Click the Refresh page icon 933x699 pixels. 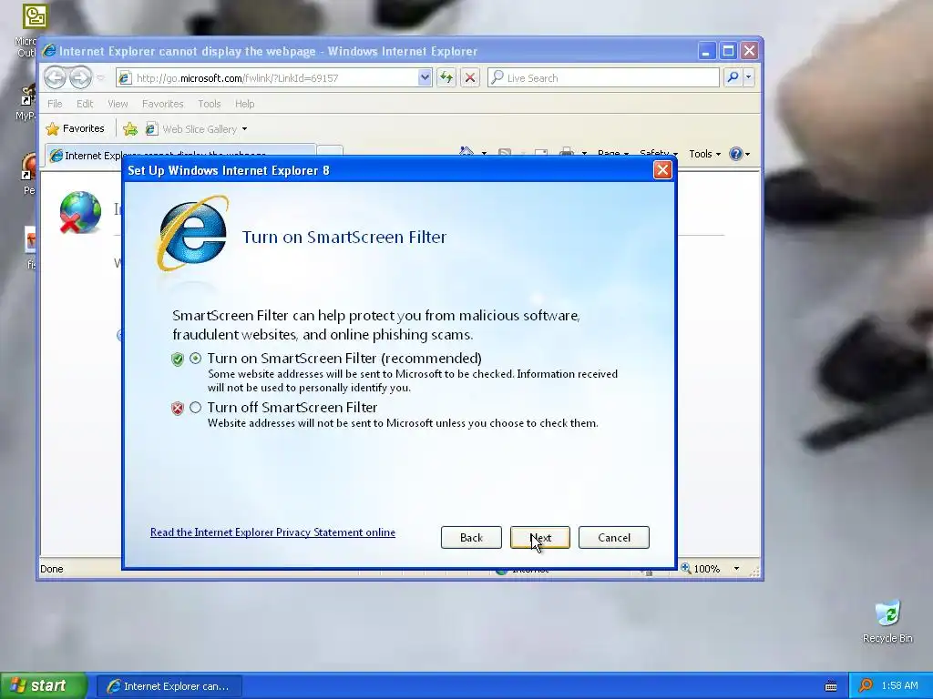tap(446, 78)
